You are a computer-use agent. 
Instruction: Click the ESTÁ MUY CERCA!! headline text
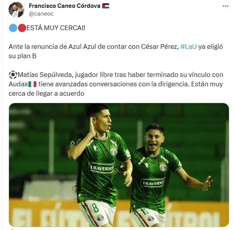click(x=56, y=28)
